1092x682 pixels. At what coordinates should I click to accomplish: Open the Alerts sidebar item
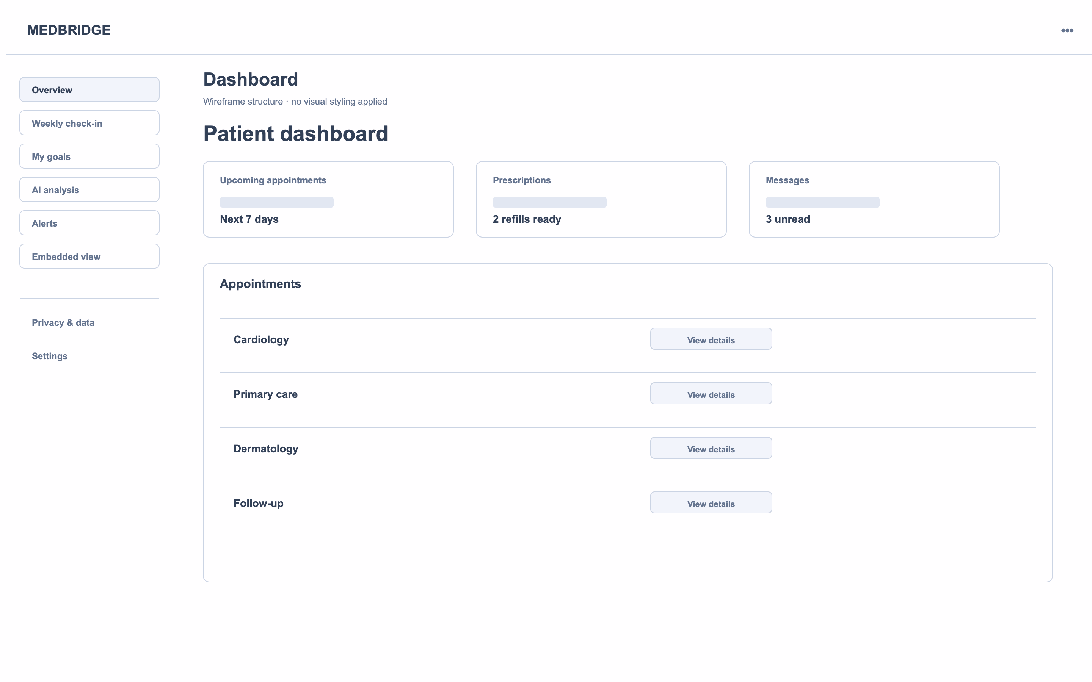(89, 223)
